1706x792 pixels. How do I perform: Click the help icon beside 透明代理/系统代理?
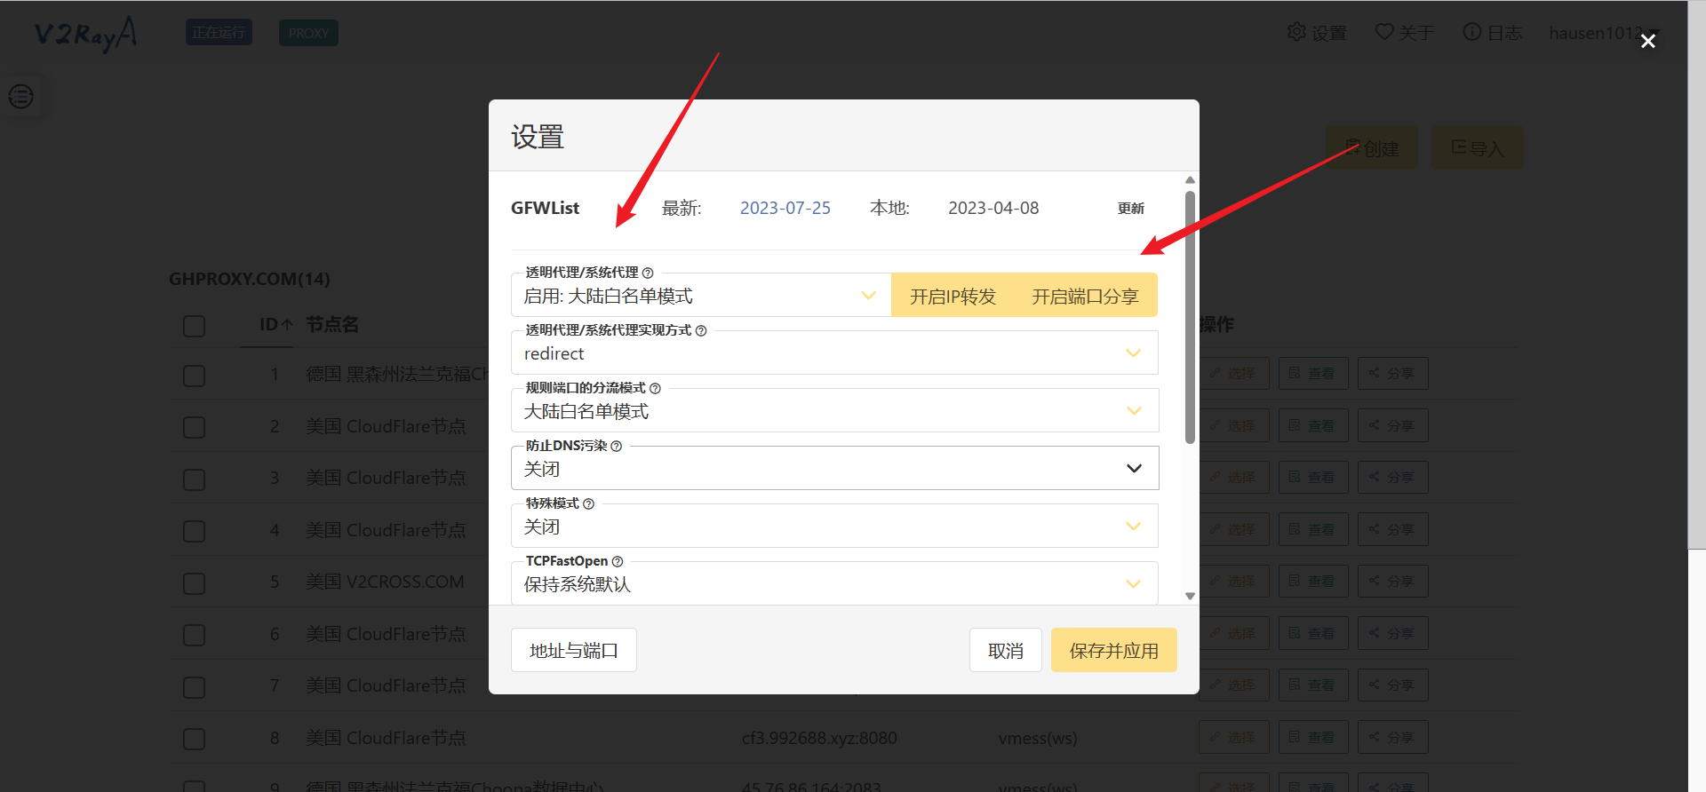tap(648, 273)
